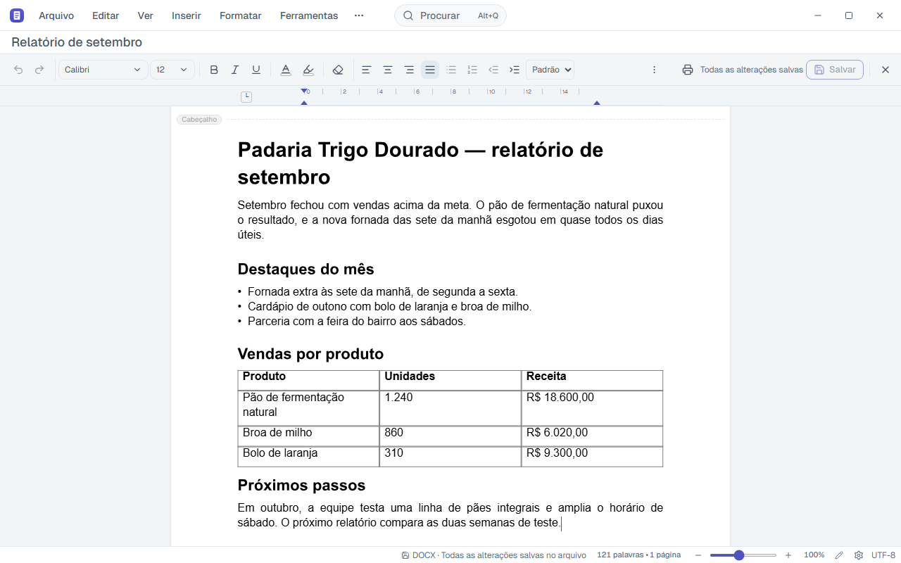Open the Formatar menu

point(241,15)
